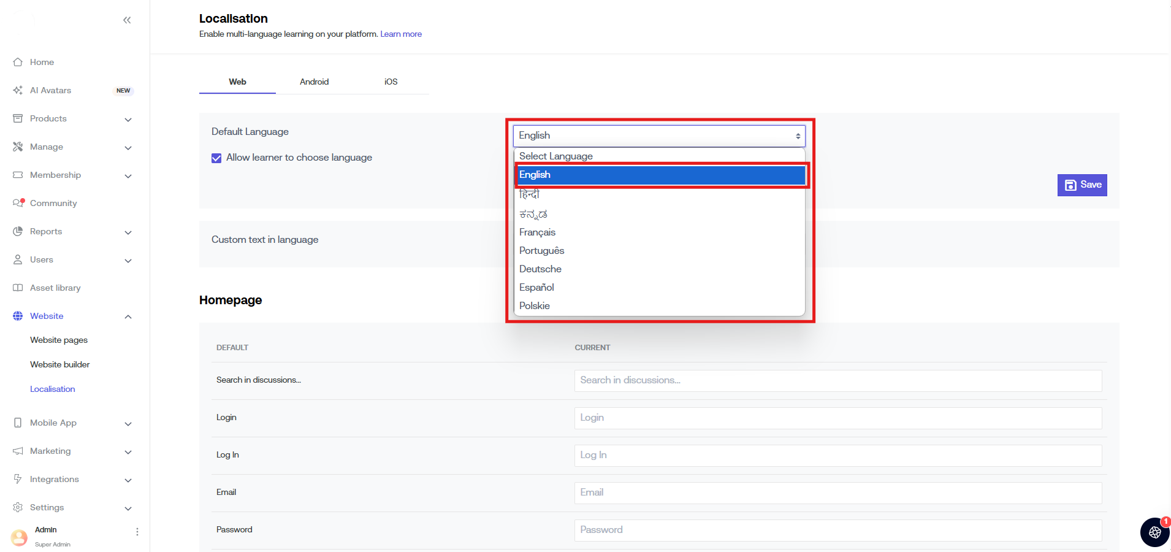Open the Default Language dropdown
Image resolution: width=1171 pixels, height=552 pixels.
(x=658, y=136)
